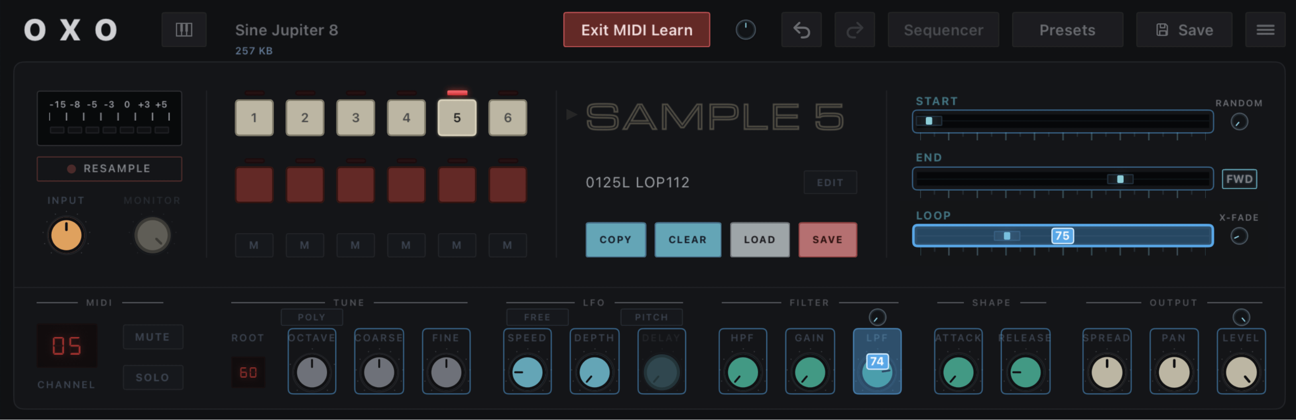Click the undo arrow icon
The width and height of the screenshot is (1296, 420).
[802, 30]
